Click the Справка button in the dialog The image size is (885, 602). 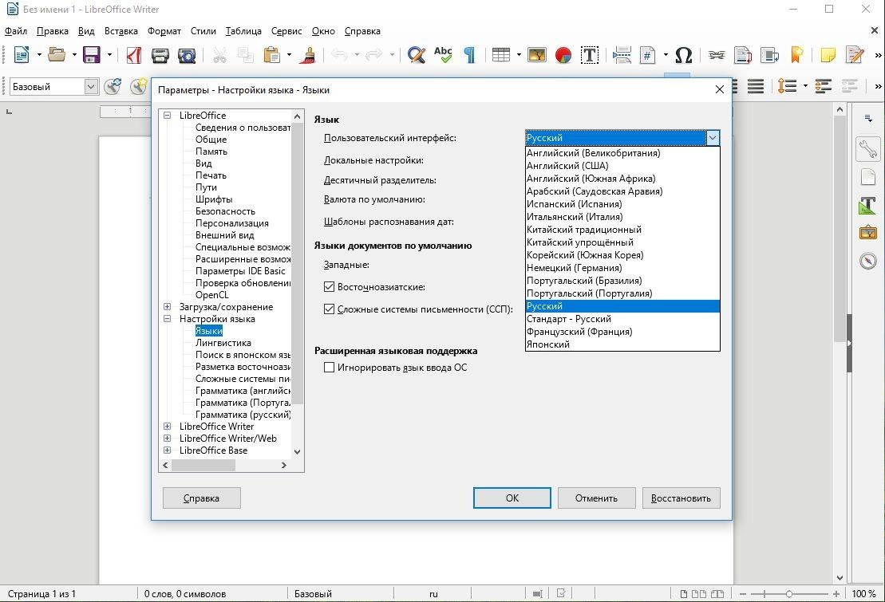(x=201, y=498)
